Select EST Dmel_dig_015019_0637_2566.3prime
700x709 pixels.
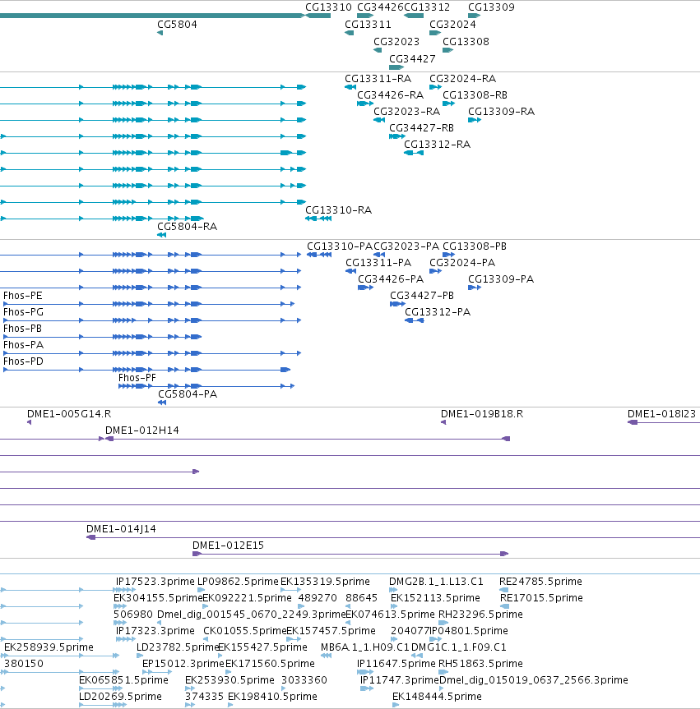tap(533, 680)
